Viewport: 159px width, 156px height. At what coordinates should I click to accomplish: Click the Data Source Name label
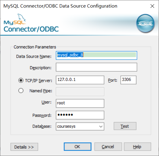(34, 57)
